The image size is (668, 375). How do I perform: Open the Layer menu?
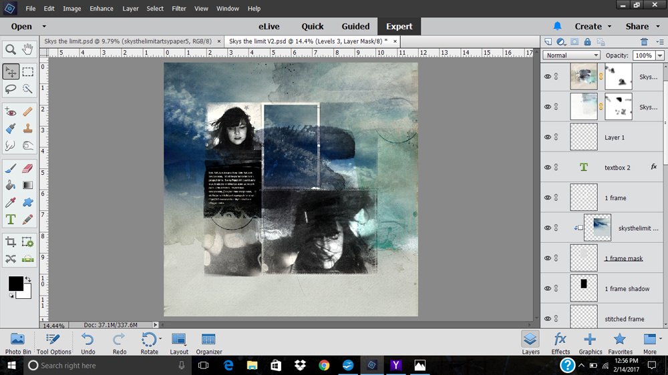tap(130, 9)
